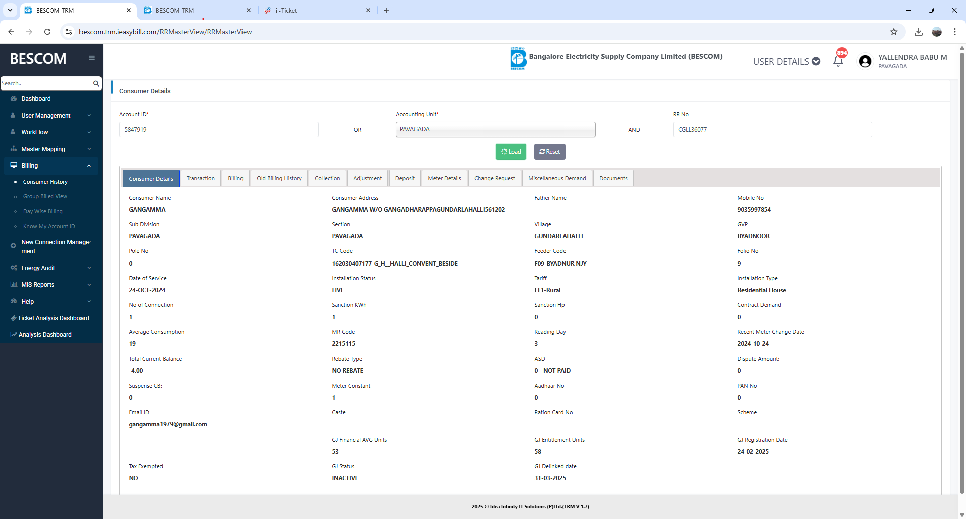Open Accounting Unit PAVAGADA combo box

(x=496, y=129)
